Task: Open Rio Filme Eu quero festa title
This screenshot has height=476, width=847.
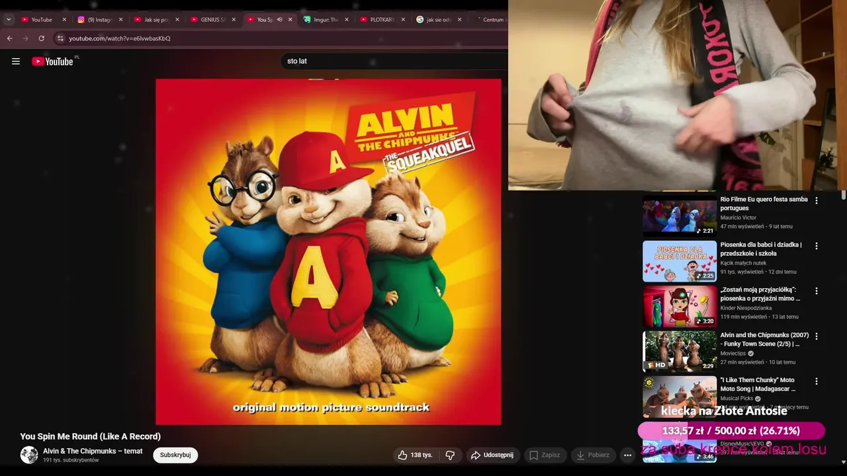Action: 764,204
